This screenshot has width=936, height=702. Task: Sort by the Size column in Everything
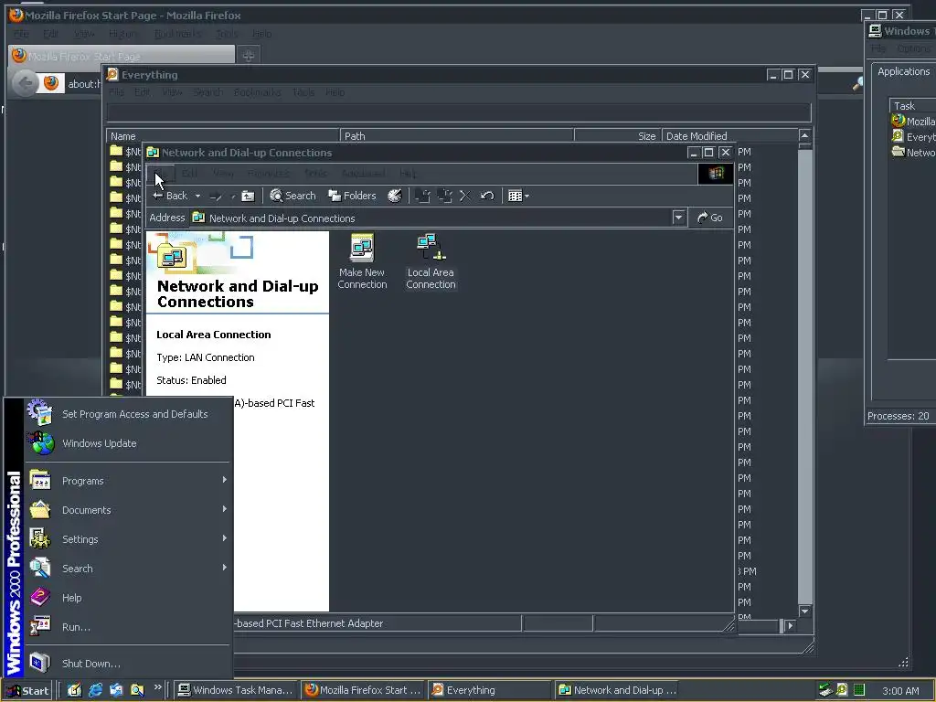tap(617, 136)
